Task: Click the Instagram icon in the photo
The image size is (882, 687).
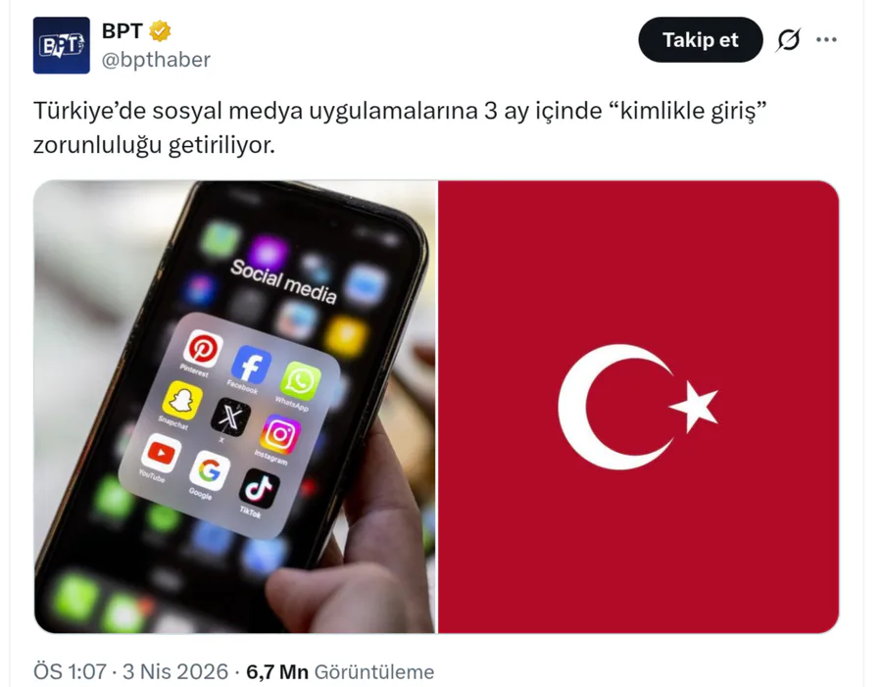Action: [280, 434]
